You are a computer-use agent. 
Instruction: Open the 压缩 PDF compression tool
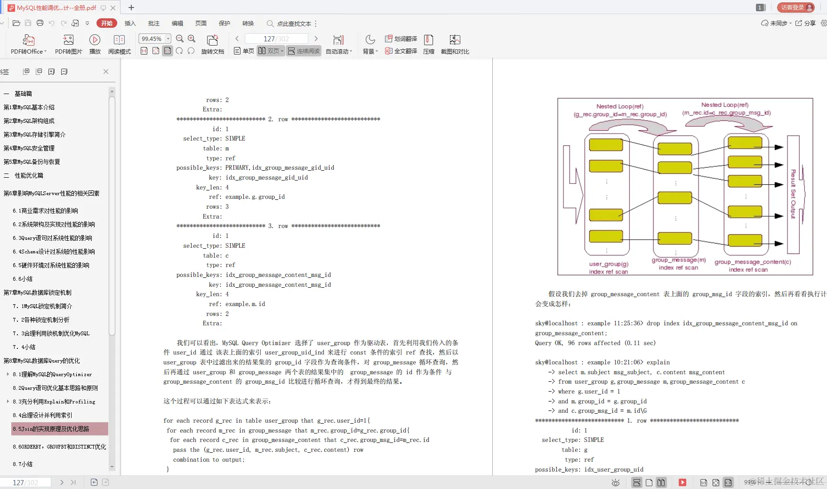(x=428, y=44)
